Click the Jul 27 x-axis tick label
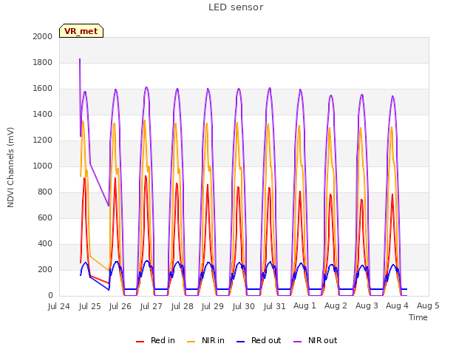 151,306
